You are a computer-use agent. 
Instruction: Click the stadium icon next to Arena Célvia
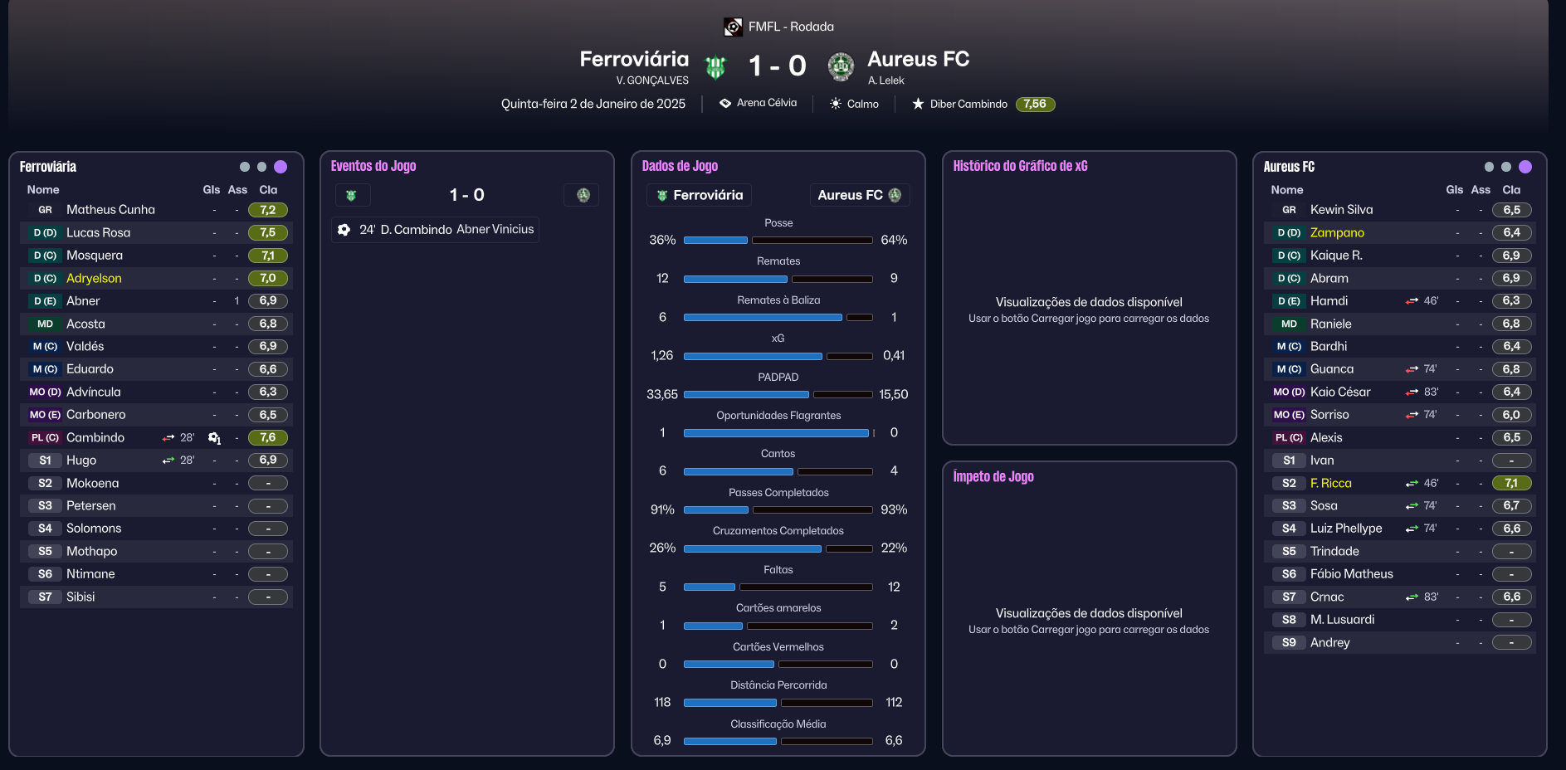pos(725,104)
